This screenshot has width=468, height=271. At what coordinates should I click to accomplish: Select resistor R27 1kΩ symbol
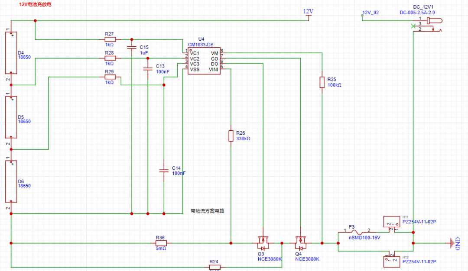110,40
